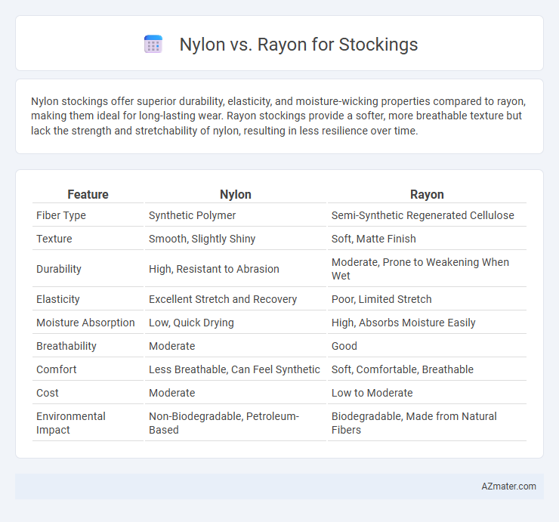The image size is (559, 522).
Task: Click the Soft, Matte Finish cell
Action: (x=374, y=239)
